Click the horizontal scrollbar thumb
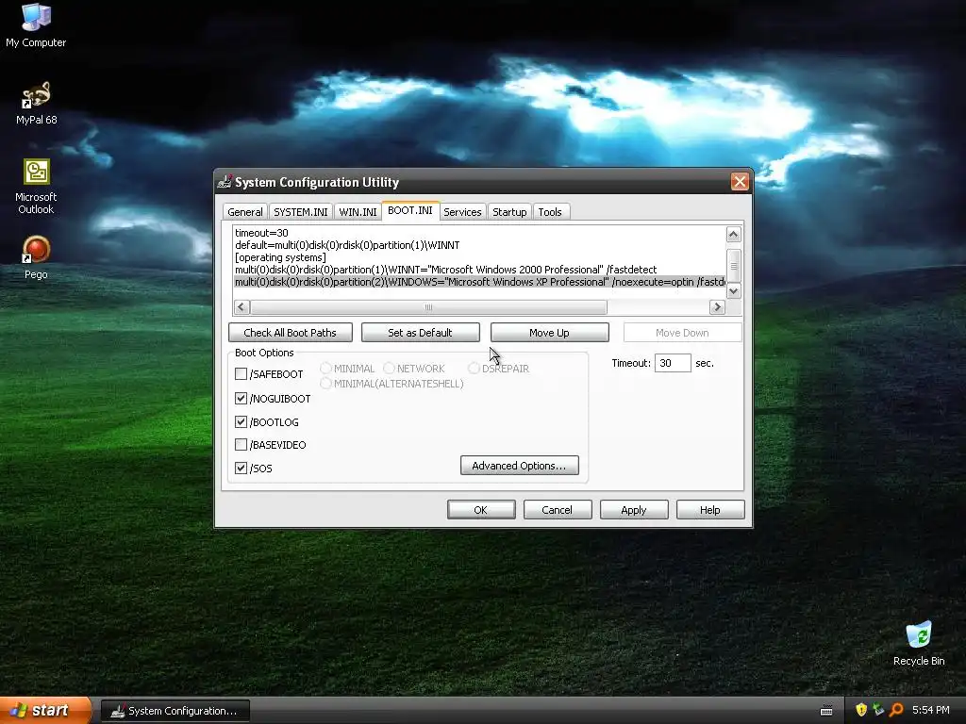Image resolution: width=966 pixels, height=724 pixels. pyautogui.click(x=429, y=306)
